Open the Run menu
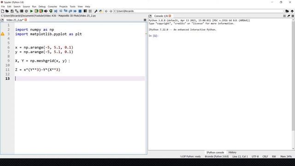The height and width of the screenshot is (166, 295). pos(34,6)
